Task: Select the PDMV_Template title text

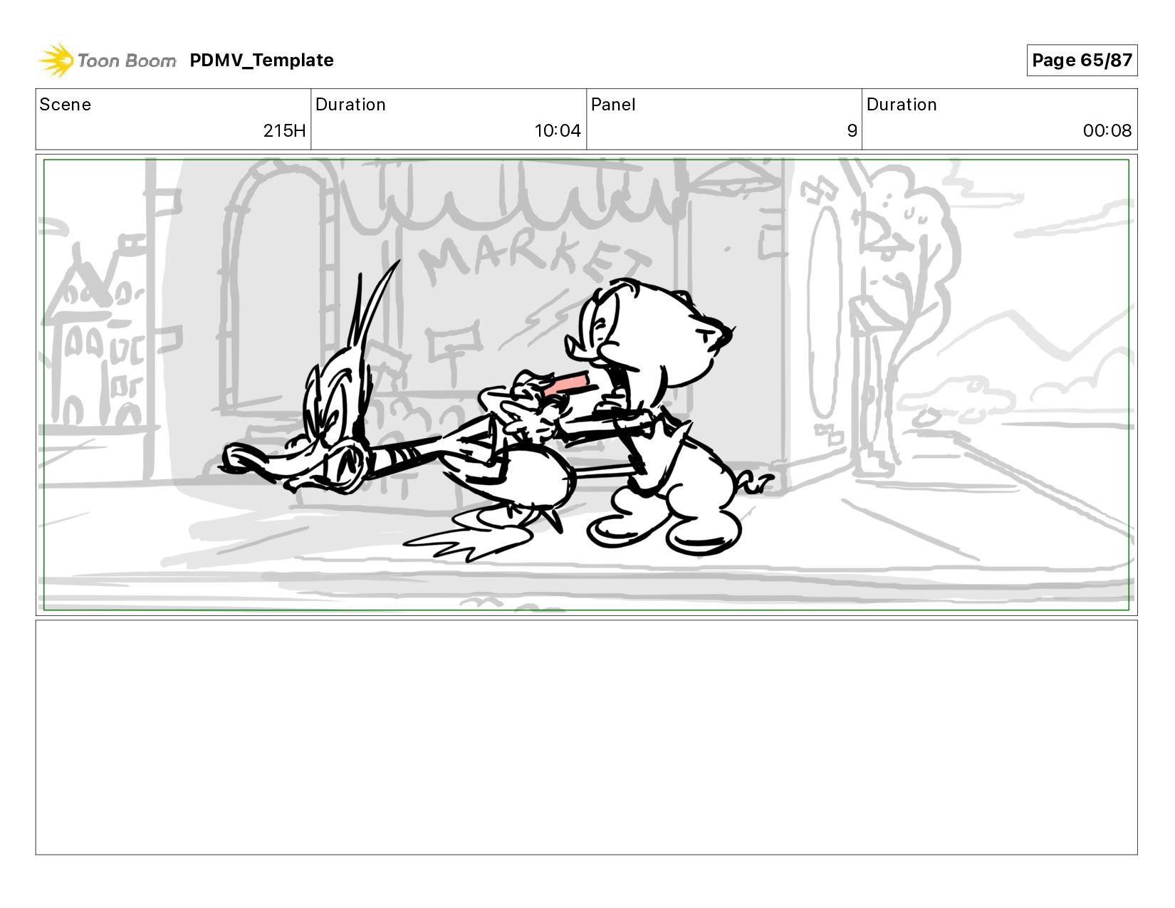Action: click(261, 61)
